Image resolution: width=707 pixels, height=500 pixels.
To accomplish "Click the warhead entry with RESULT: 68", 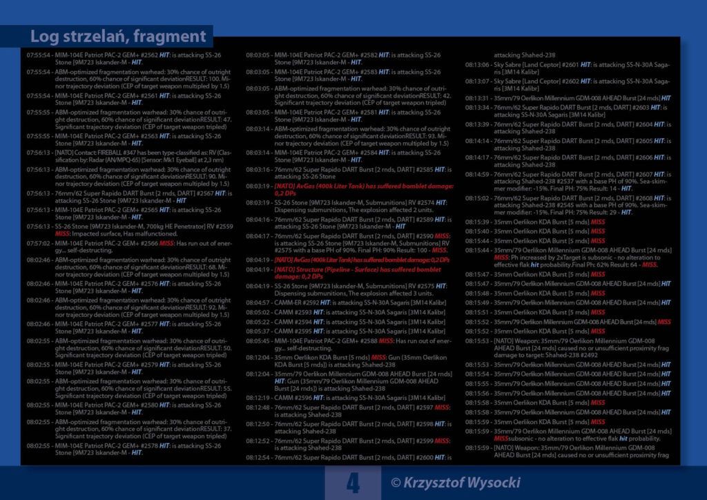I will [130, 267].
